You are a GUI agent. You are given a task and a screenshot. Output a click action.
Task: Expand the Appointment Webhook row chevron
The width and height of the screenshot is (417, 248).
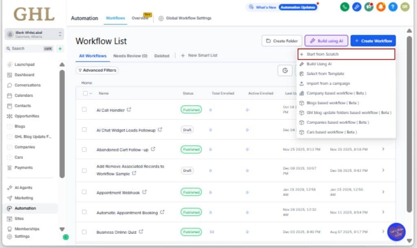click(383, 192)
